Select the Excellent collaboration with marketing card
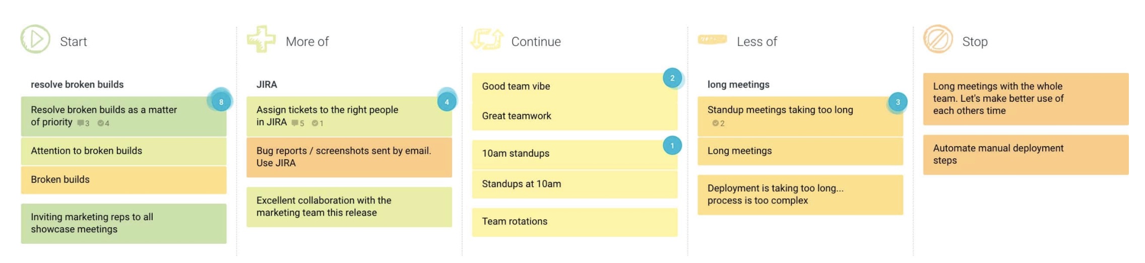Viewport: 1145px width, 263px height. point(349,207)
